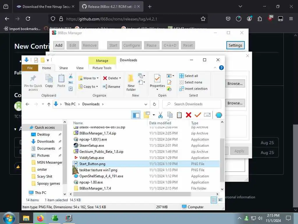Click Invert selection in ribbon
Viewport: 298px width, 224px height.
[193, 89]
